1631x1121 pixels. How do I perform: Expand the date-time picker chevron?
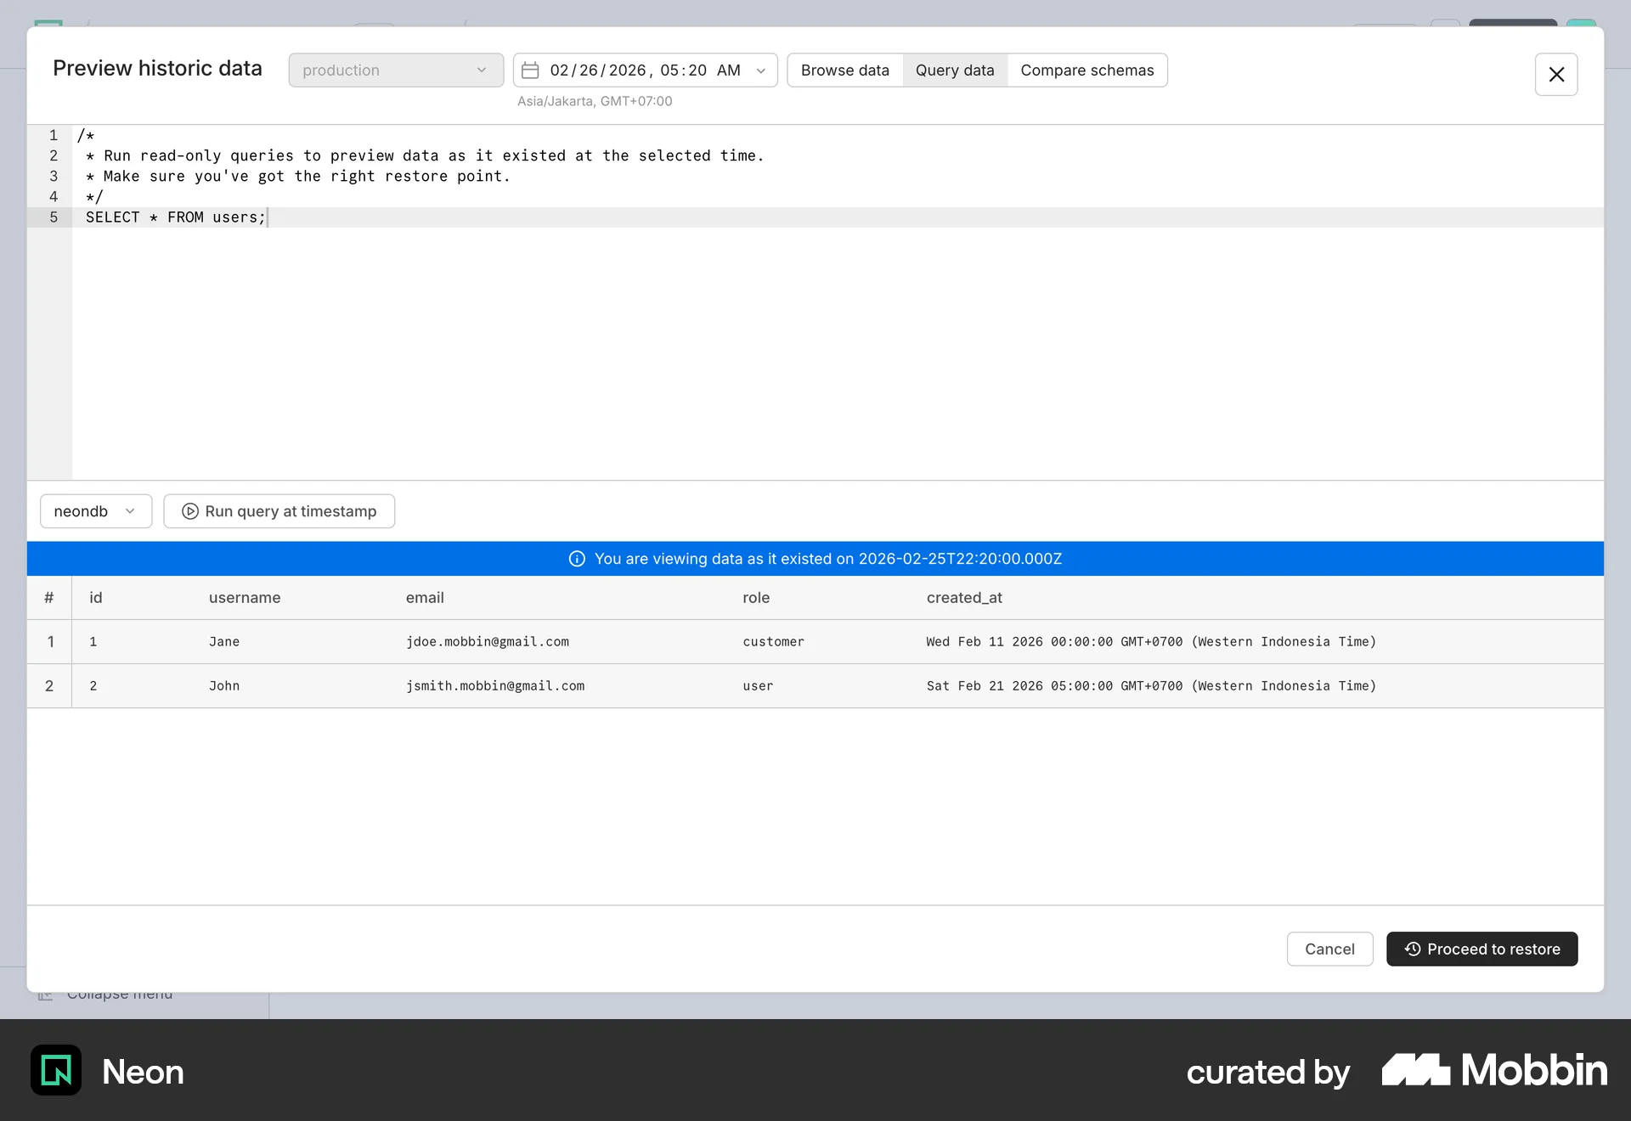click(x=760, y=70)
